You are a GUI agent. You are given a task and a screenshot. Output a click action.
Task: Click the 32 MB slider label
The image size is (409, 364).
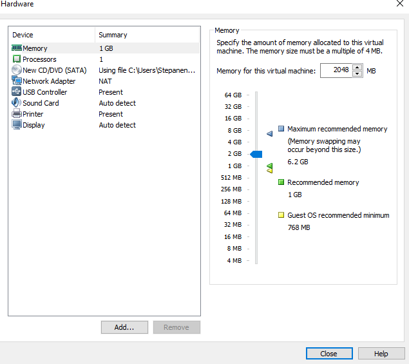pos(233,224)
